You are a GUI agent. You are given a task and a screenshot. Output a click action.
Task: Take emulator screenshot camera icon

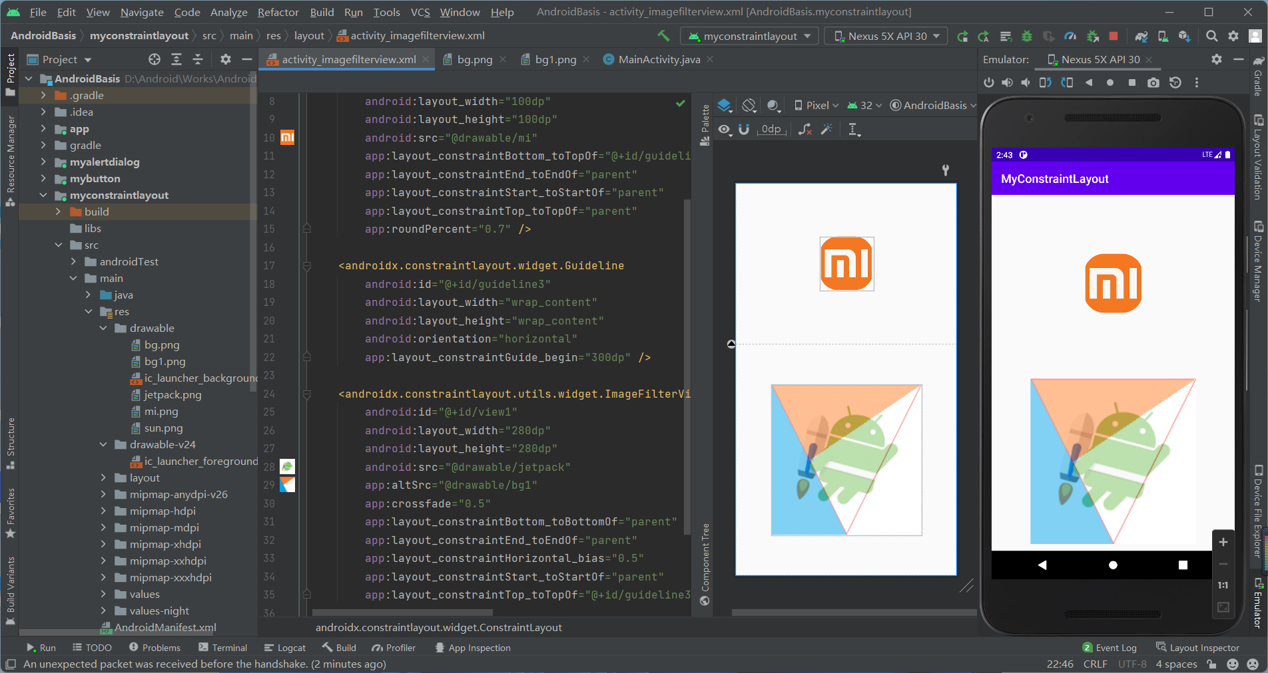pyautogui.click(x=1153, y=82)
